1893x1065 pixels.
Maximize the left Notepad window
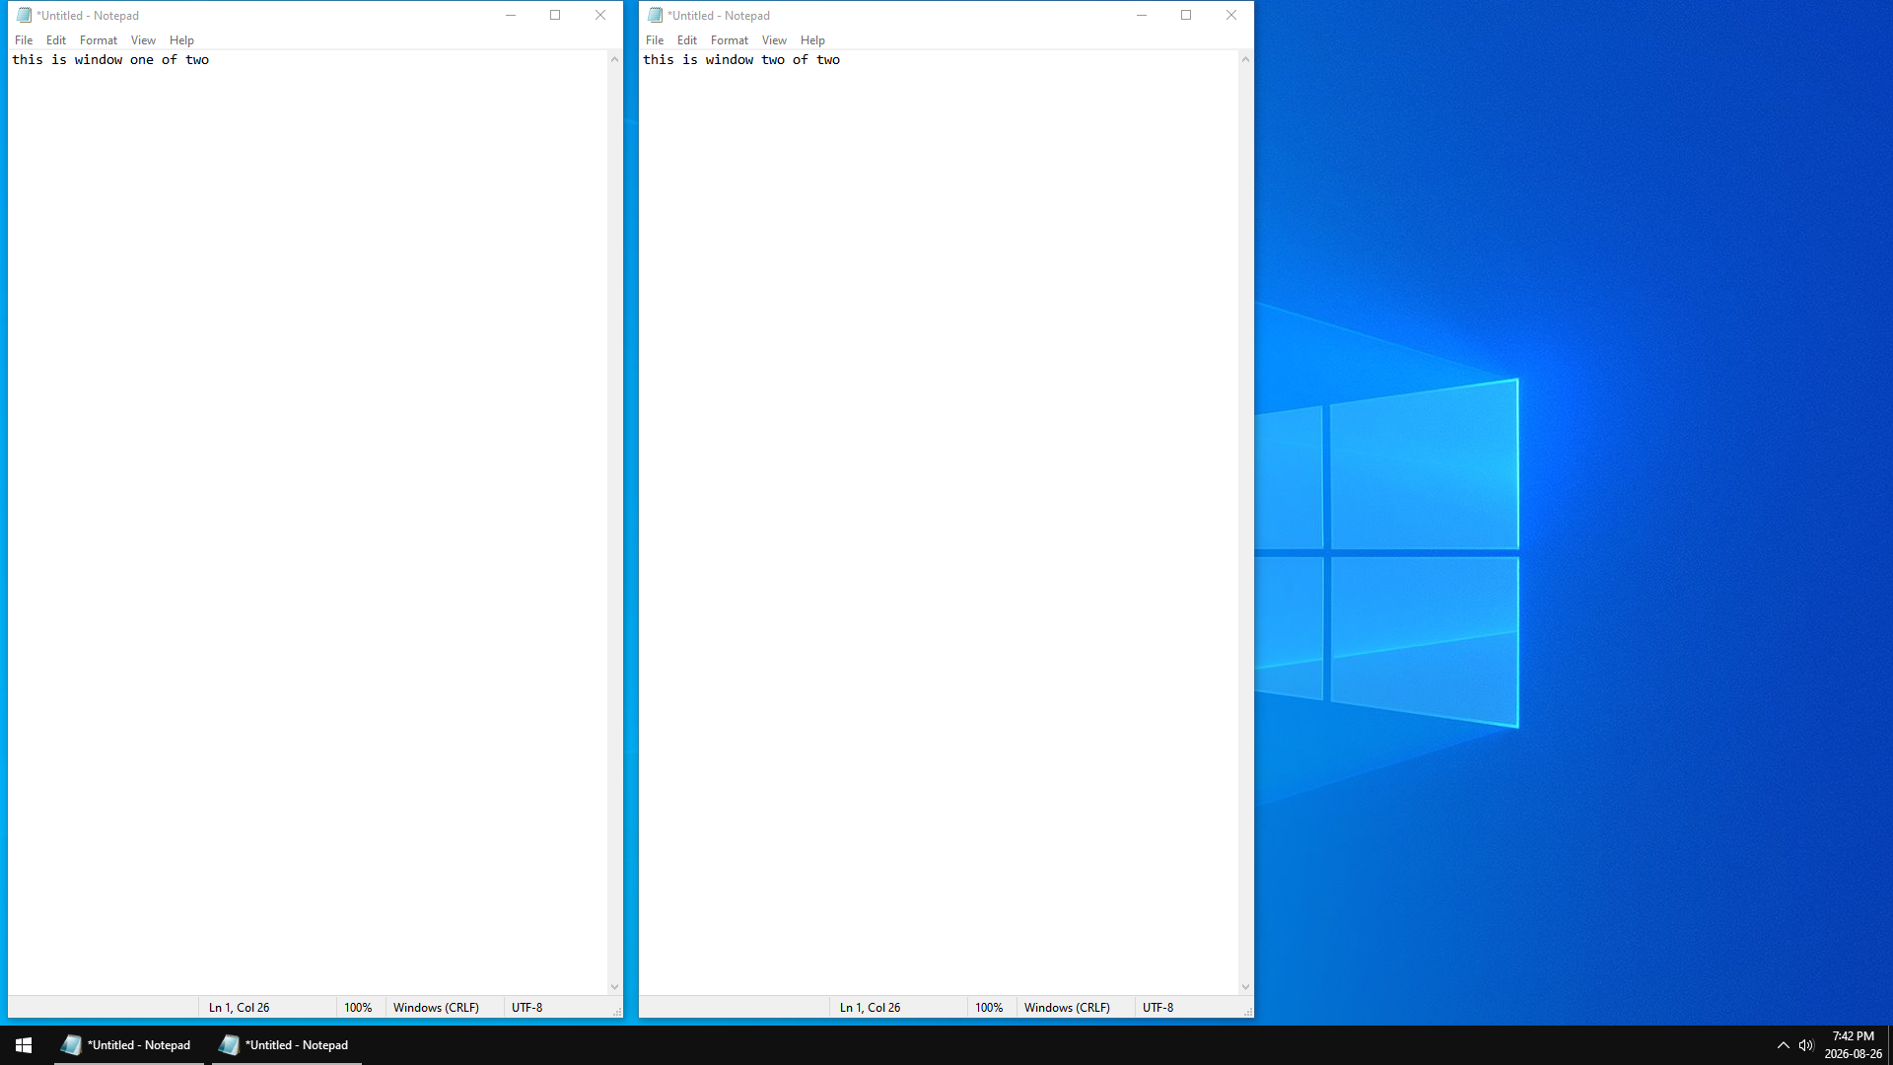(x=555, y=15)
